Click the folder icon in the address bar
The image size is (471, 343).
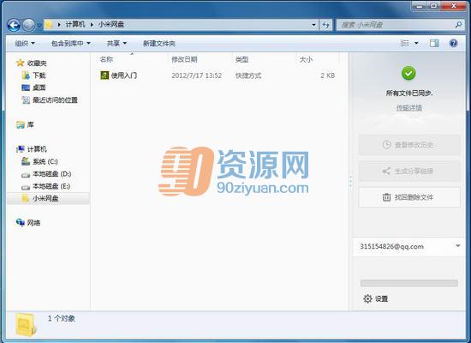50,24
